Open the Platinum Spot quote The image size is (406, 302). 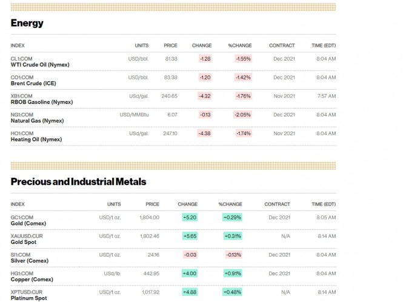pos(28,298)
